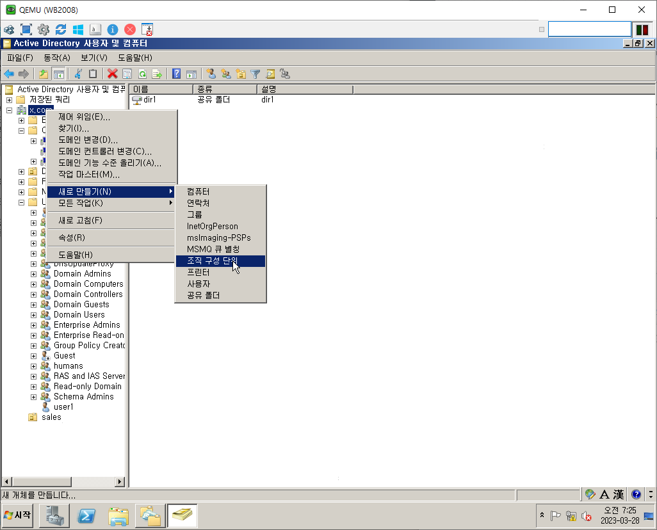Select 사용자 in new object submenu
This screenshot has height=530, width=657.
point(220,284)
